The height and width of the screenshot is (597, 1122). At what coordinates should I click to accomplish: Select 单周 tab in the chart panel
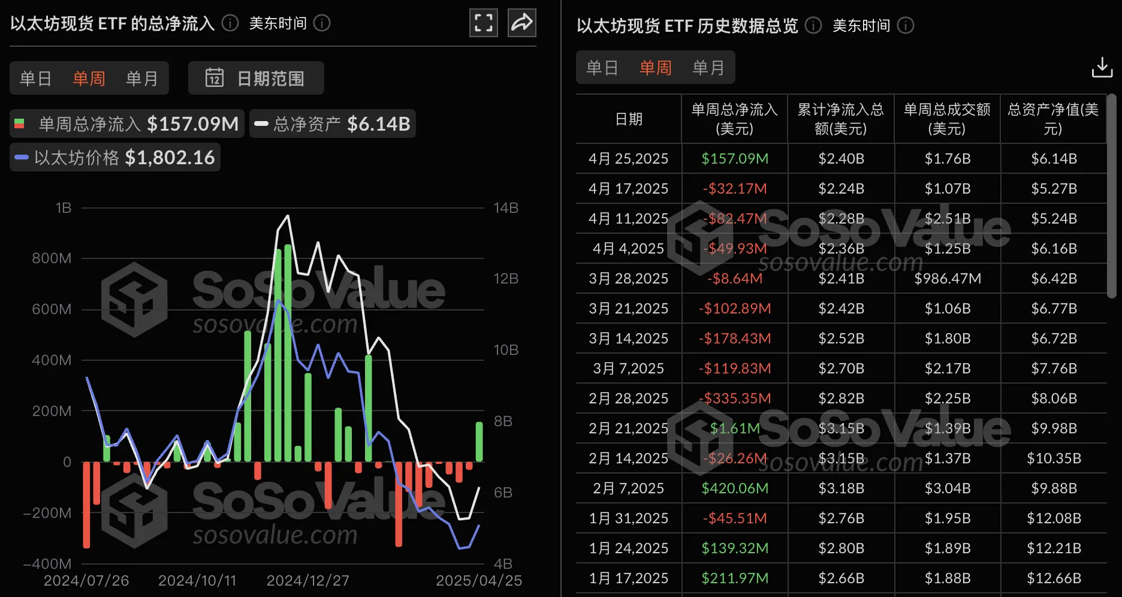pyautogui.click(x=89, y=79)
